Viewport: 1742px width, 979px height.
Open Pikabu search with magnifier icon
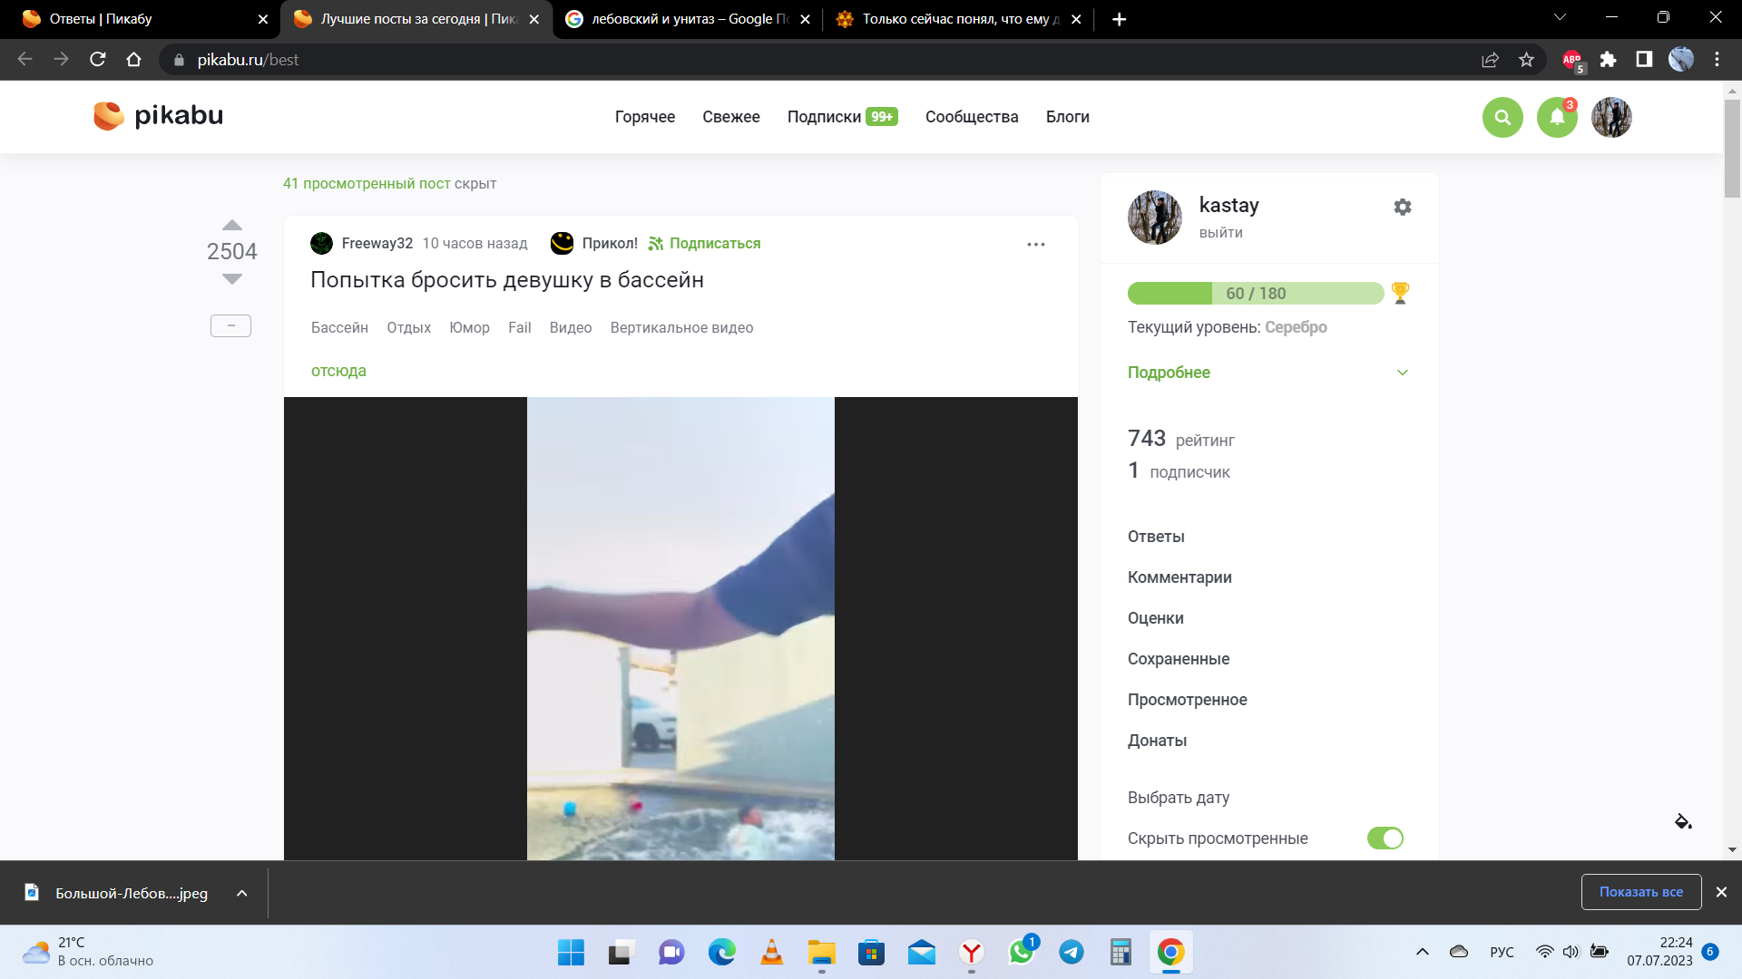[1502, 117]
